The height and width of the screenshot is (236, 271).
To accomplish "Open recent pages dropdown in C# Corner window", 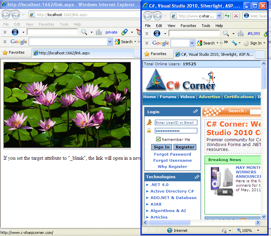I will pos(165,16).
